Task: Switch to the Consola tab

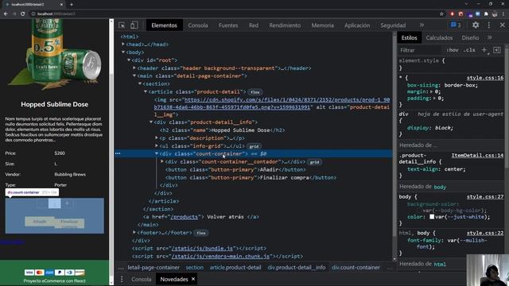Action: [x=198, y=25]
